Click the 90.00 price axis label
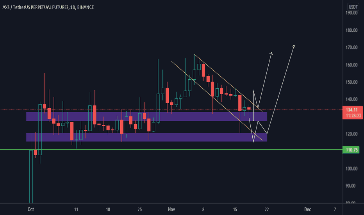Viewport: 364px width, 215px height. click(351, 186)
